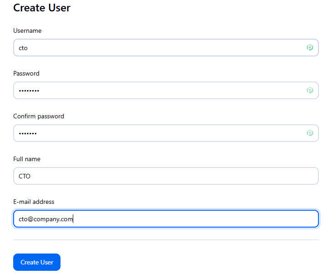328x279 pixels.
Task: Focus the E-mail address input field
Action: point(182,218)
